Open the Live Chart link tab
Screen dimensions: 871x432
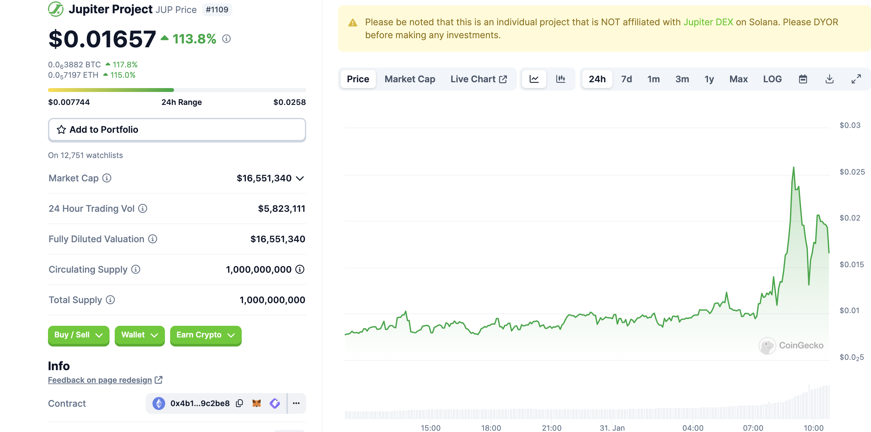coord(479,79)
